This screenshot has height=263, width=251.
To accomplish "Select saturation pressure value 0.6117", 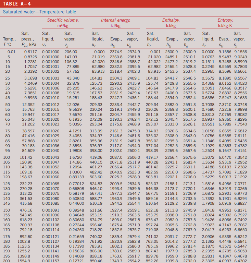I will click(x=30, y=52).
